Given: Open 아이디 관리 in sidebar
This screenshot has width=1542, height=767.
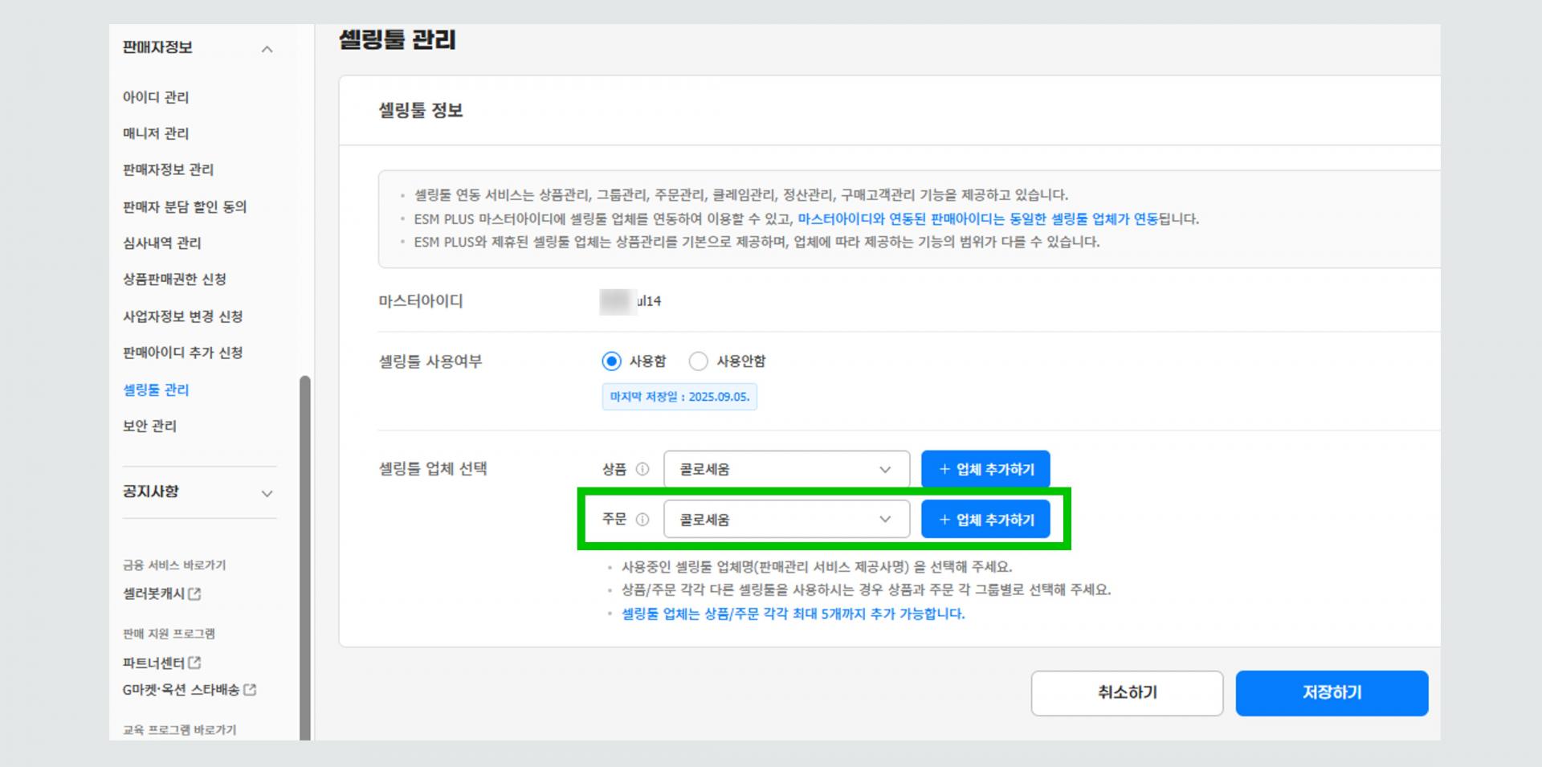Looking at the screenshot, I should 156,97.
